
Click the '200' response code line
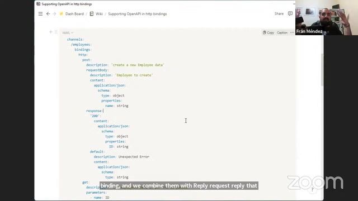point(95,116)
